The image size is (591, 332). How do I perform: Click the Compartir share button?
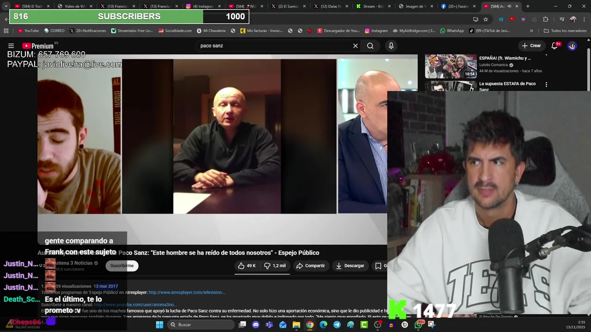point(311,266)
